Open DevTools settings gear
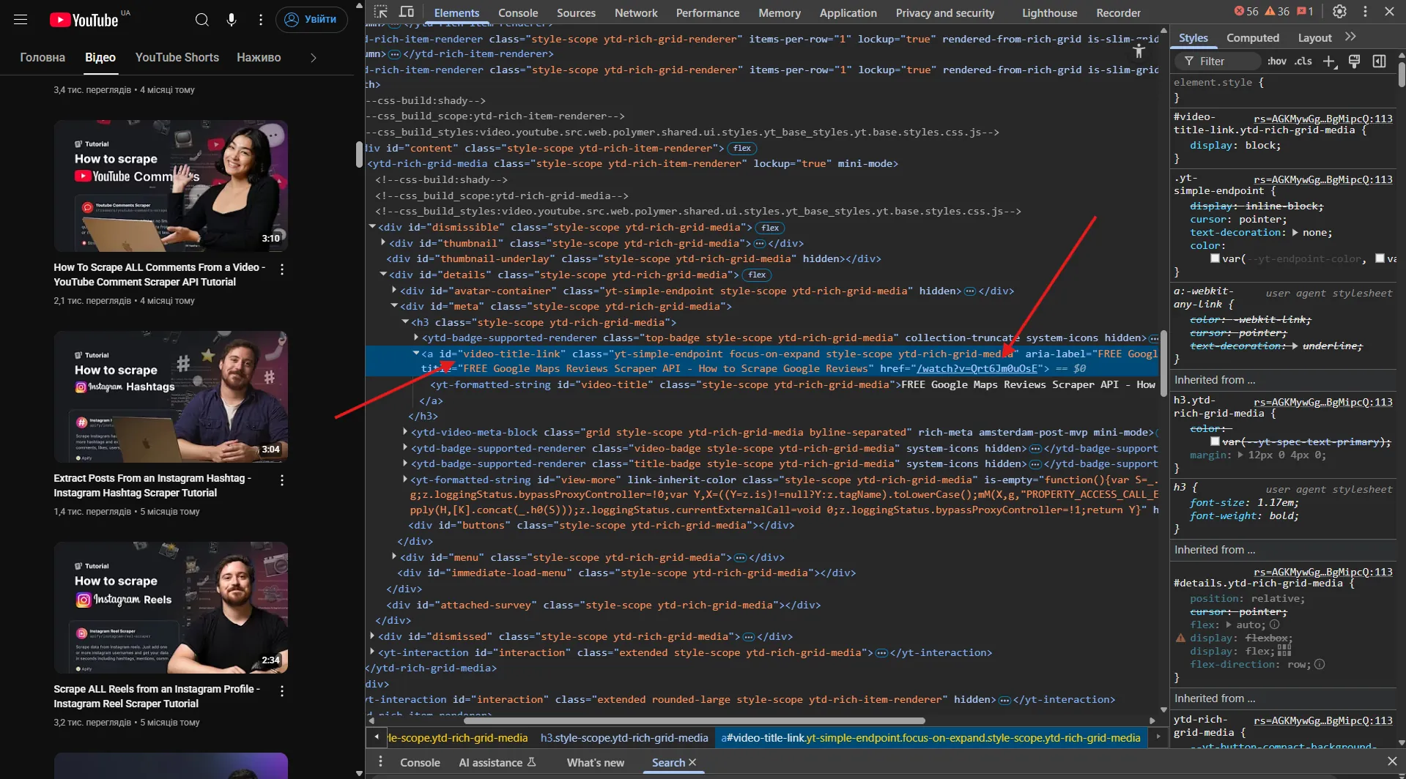Screen dimensions: 1406x779 tap(1339, 12)
